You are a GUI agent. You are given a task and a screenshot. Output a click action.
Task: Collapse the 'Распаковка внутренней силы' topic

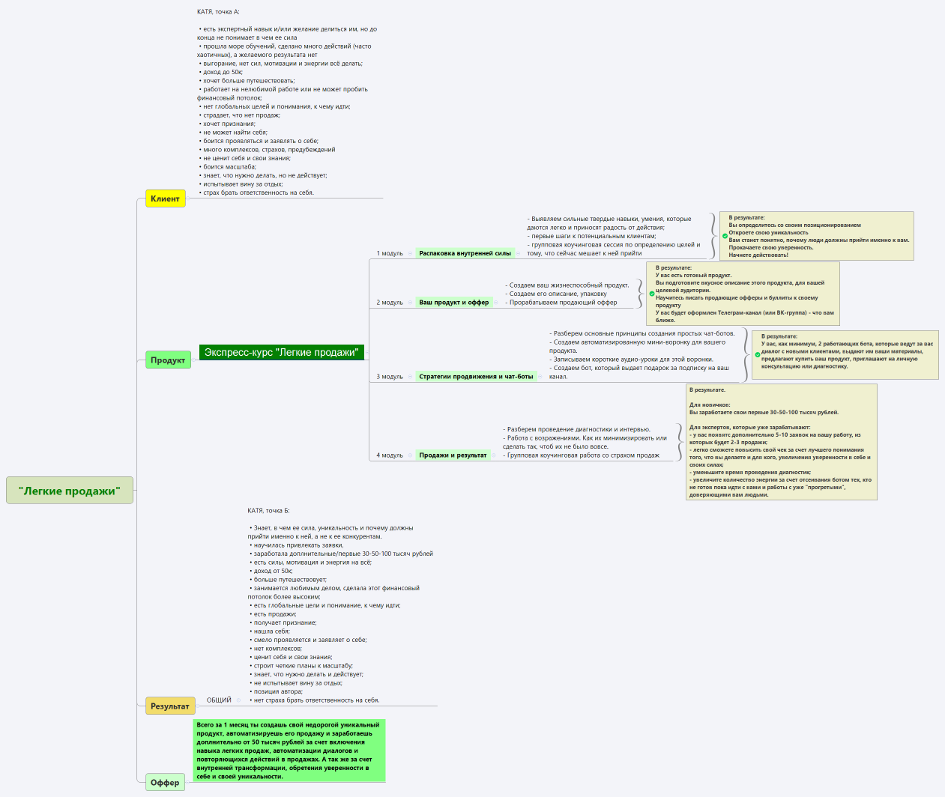pyautogui.click(x=518, y=254)
